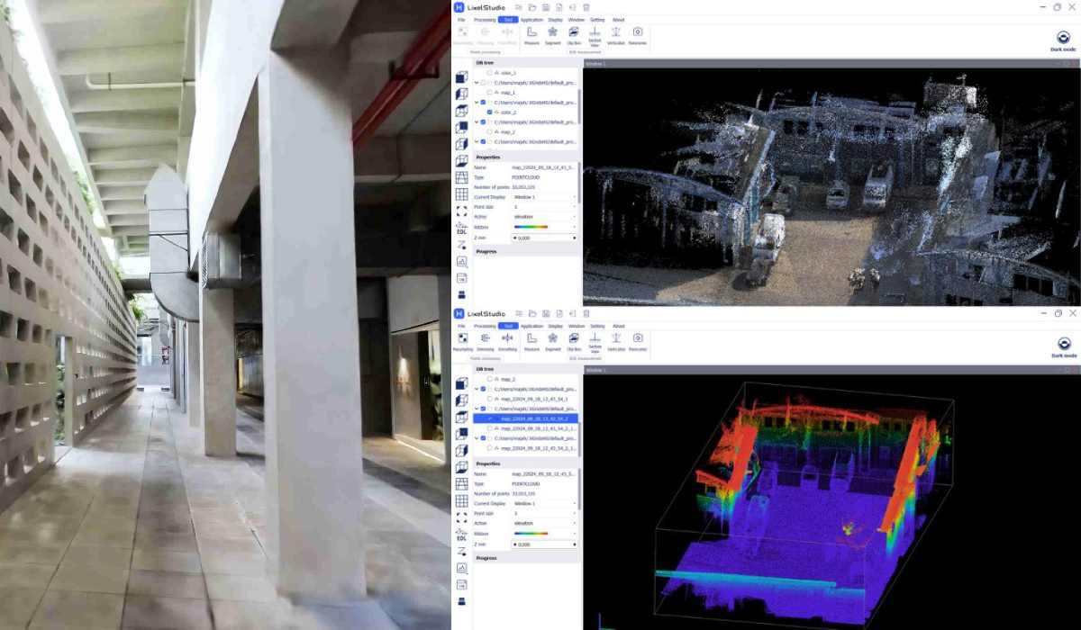Uncheck visibility of the color_1 item
The image size is (1081, 630).
[488, 73]
